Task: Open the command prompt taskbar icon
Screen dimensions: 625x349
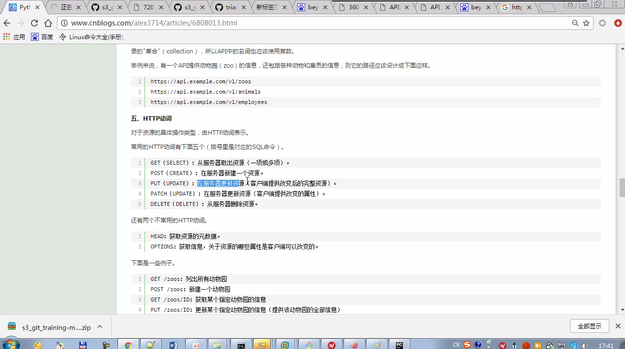Action: 241,345
